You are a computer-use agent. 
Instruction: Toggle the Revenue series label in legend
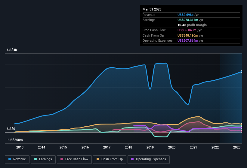(19, 159)
